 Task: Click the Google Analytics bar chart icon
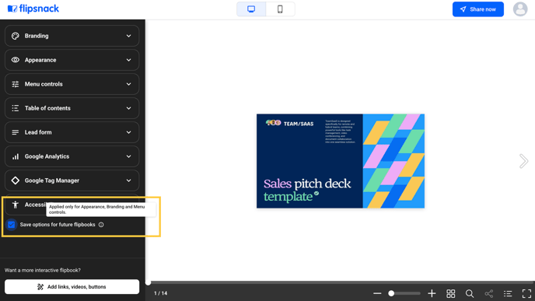click(16, 156)
